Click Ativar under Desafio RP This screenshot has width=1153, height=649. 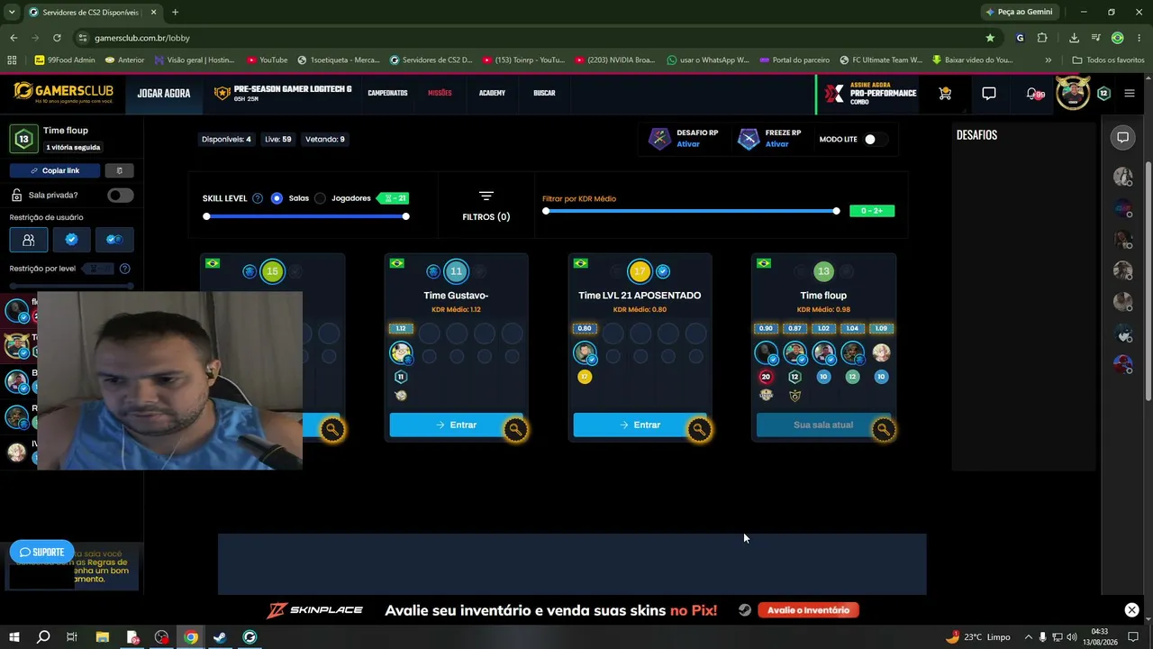tap(688, 144)
